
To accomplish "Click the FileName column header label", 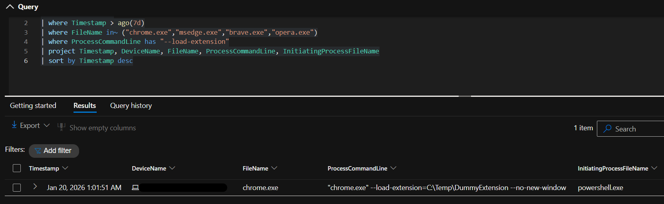I will [x=255, y=169].
